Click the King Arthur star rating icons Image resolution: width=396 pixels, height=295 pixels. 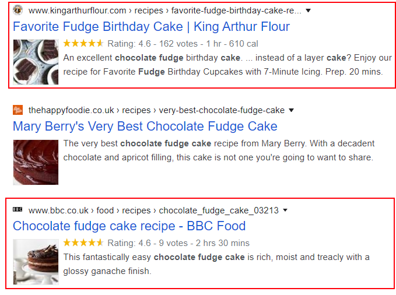pyautogui.click(x=83, y=44)
